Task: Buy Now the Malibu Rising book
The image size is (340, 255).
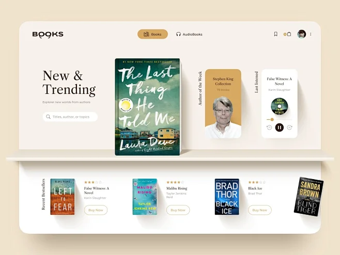Action: (x=178, y=210)
